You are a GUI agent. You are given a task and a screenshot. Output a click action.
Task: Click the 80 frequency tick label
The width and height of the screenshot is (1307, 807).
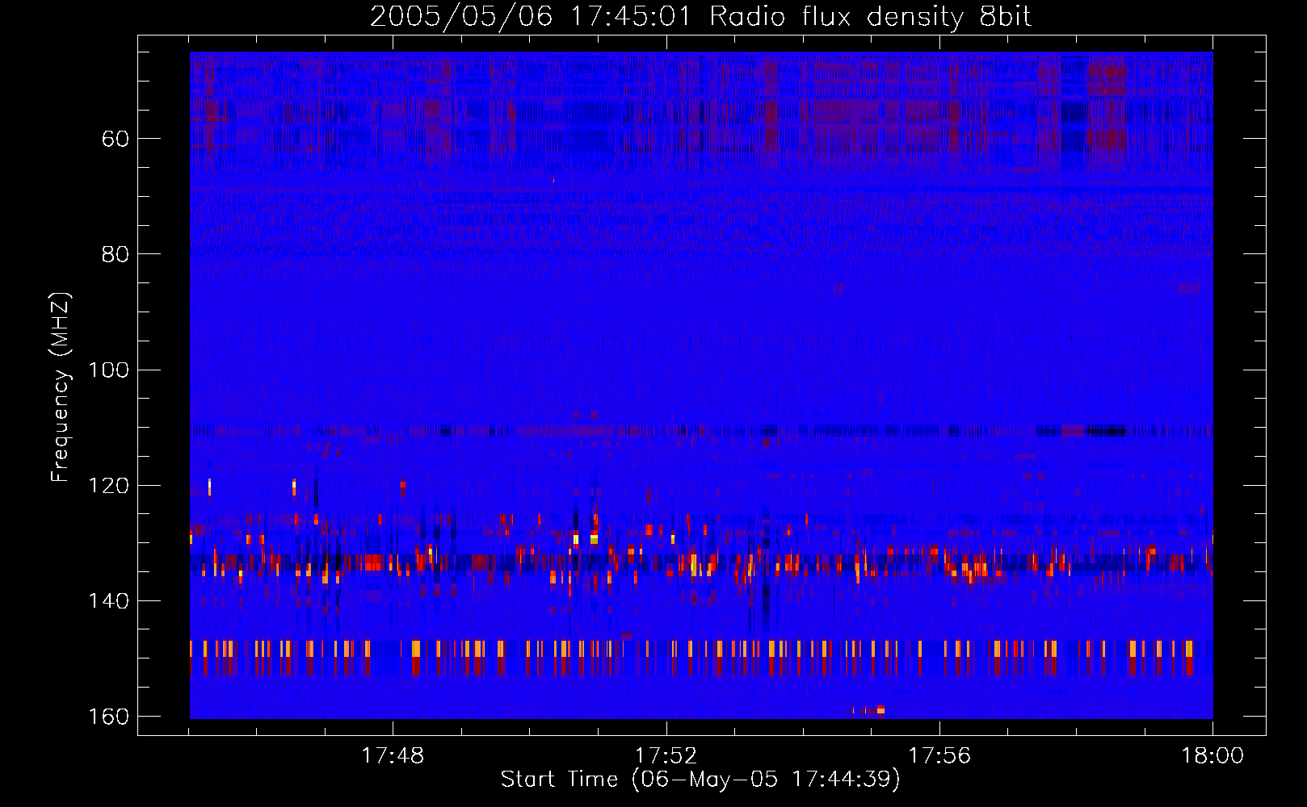click(x=116, y=254)
